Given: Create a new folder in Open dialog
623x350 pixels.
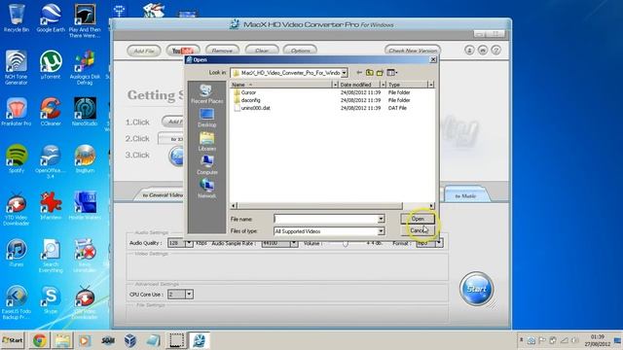Looking at the screenshot, I should tap(380, 73).
